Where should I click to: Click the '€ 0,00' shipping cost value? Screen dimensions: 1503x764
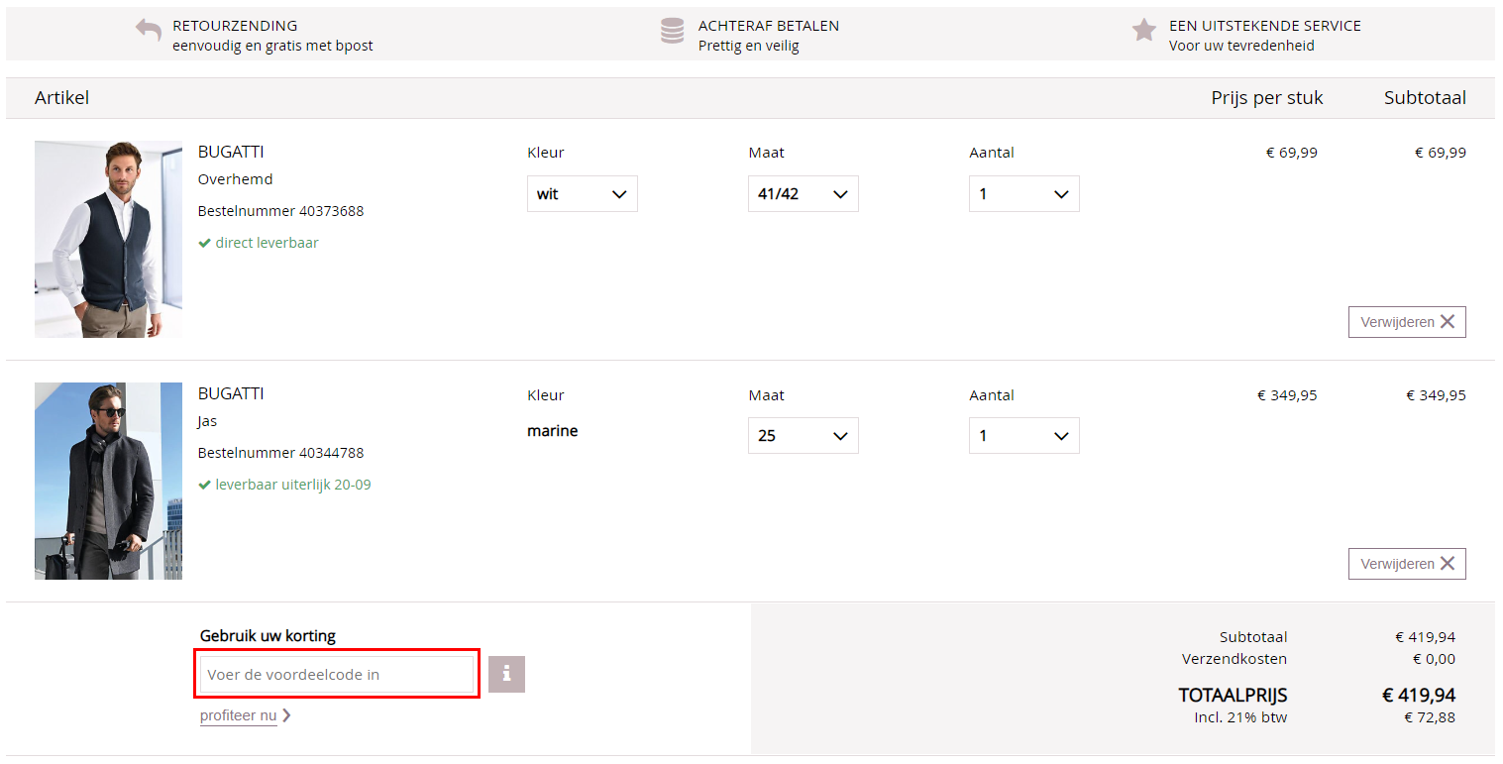pos(1434,659)
